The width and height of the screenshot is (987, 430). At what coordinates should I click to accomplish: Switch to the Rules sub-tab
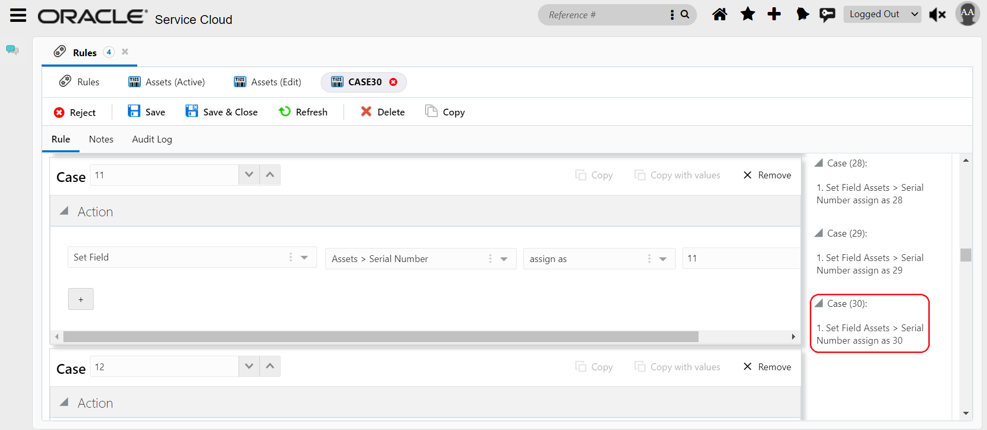pos(79,82)
